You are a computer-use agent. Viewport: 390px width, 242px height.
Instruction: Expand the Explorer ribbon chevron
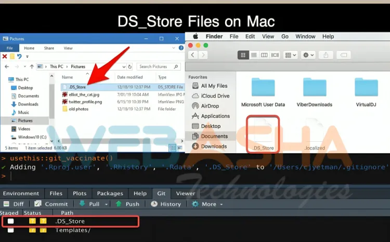pos(174,48)
